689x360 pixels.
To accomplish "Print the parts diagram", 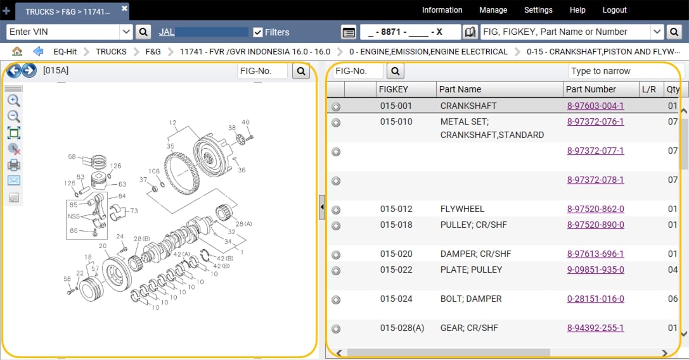I will pyautogui.click(x=14, y=165).
